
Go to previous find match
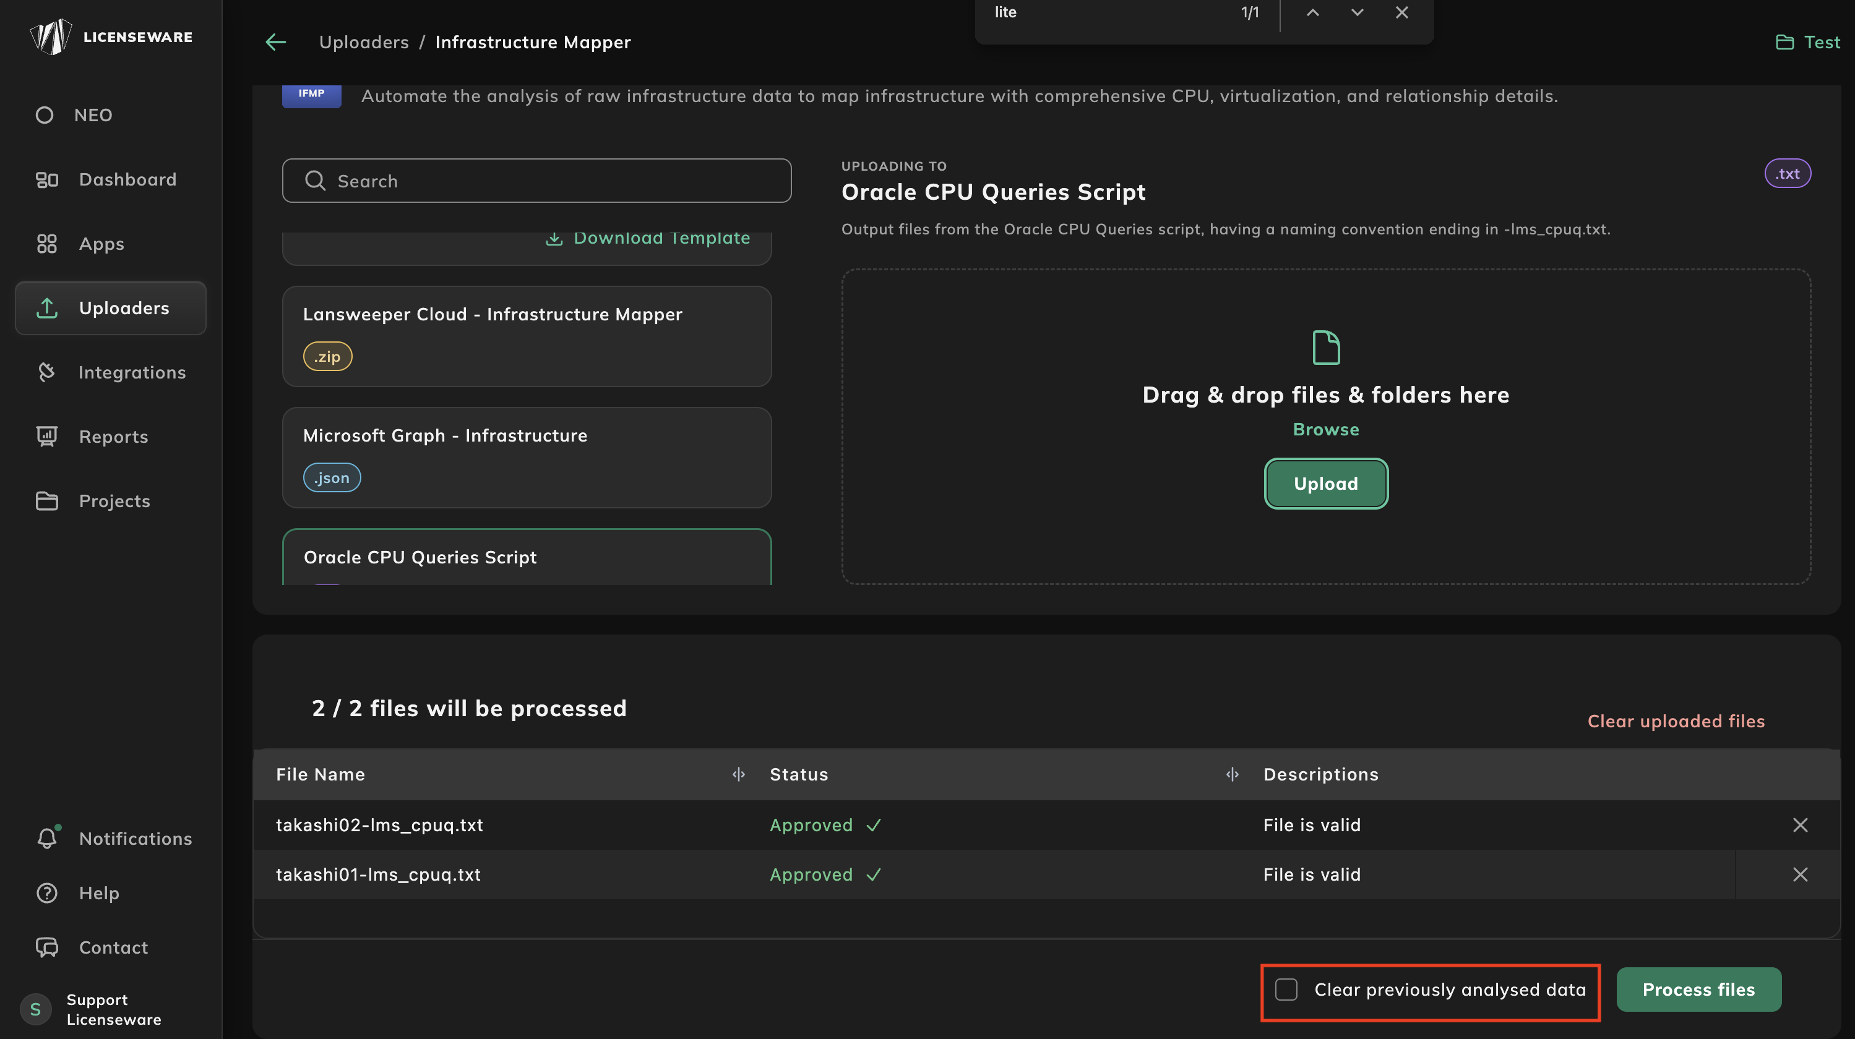(x=1313, y=12)
